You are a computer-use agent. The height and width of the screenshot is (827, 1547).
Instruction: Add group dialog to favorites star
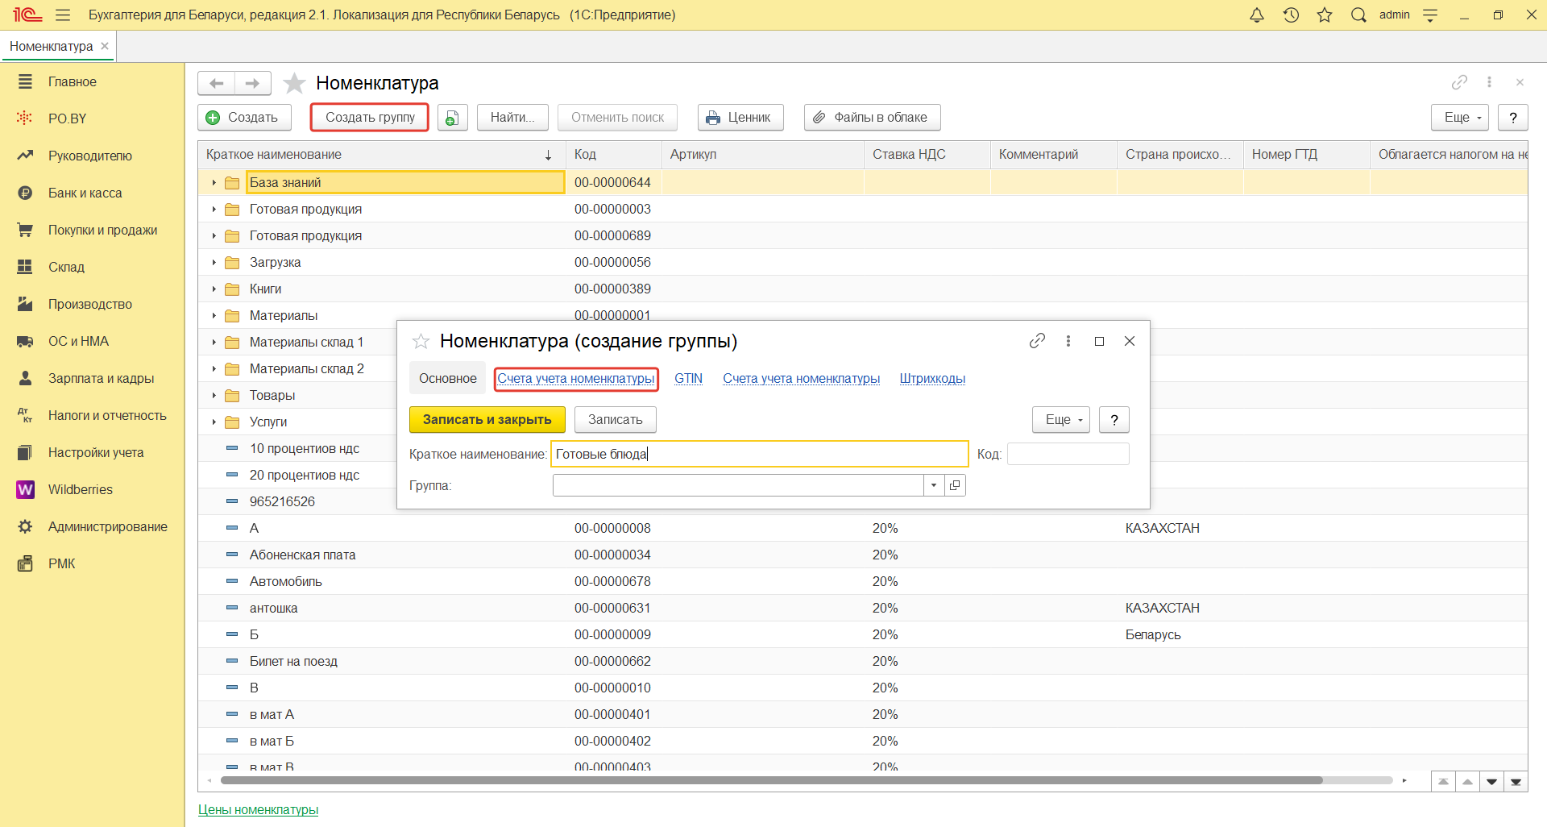[421, 341]
